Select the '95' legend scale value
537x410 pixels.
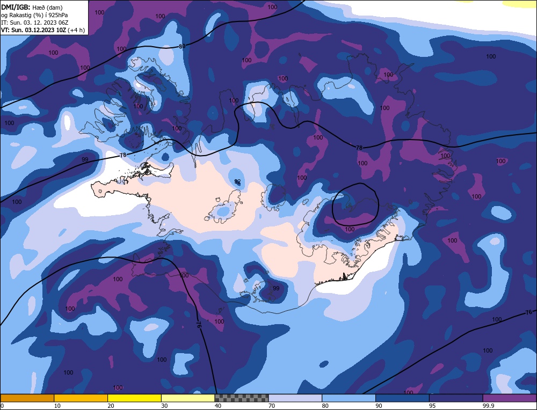point(432,406)
